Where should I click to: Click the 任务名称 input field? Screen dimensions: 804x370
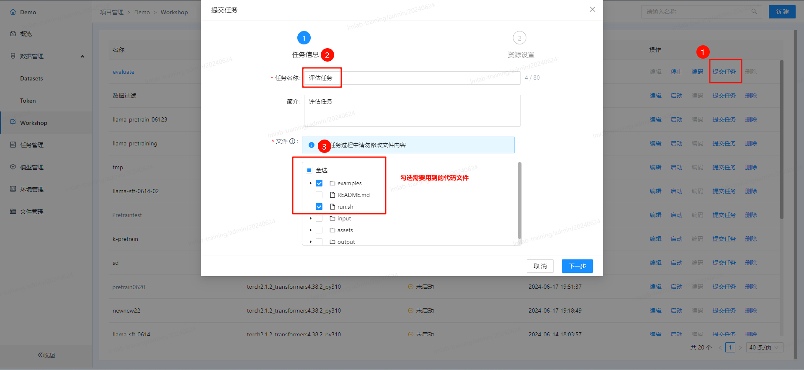click(419, 78)
